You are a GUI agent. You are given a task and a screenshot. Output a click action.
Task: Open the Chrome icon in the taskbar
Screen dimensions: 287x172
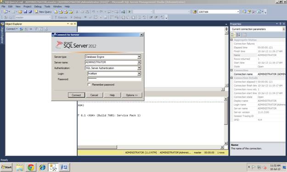click(x=31, y=167)
